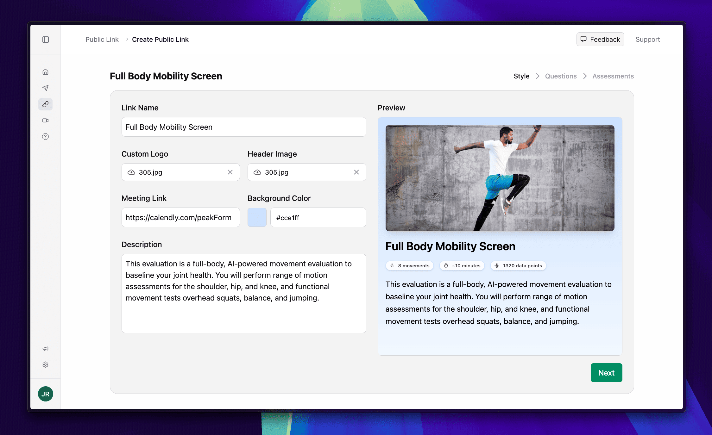Click the help question mark icon

pyautogui.click(x=46, y=136)
